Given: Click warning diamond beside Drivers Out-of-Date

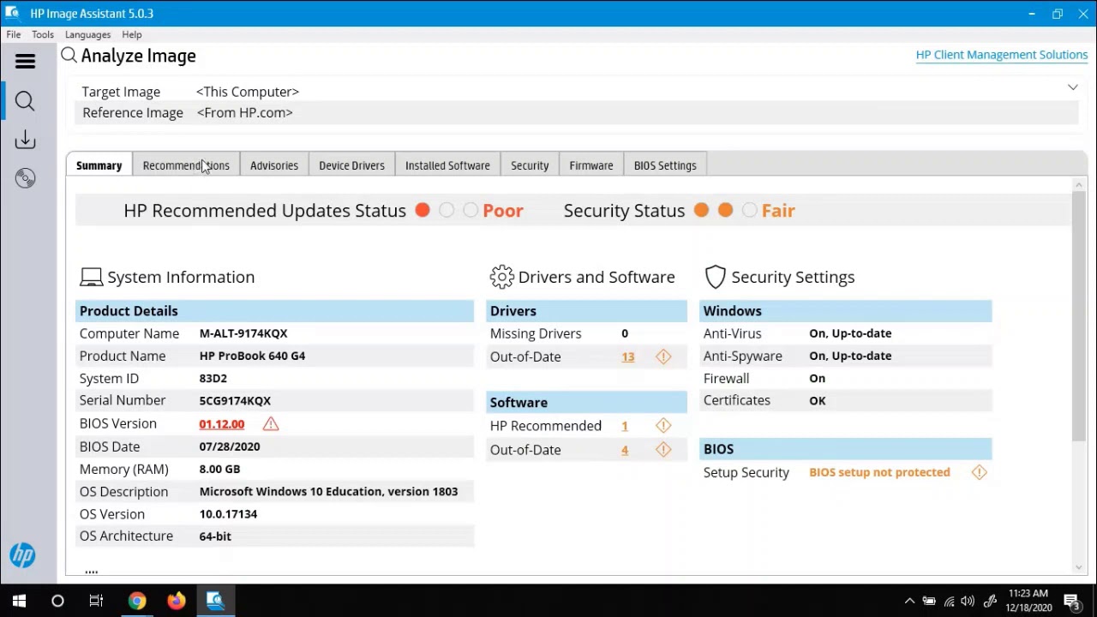Looking at the screenshot, I should pos(663,356).
